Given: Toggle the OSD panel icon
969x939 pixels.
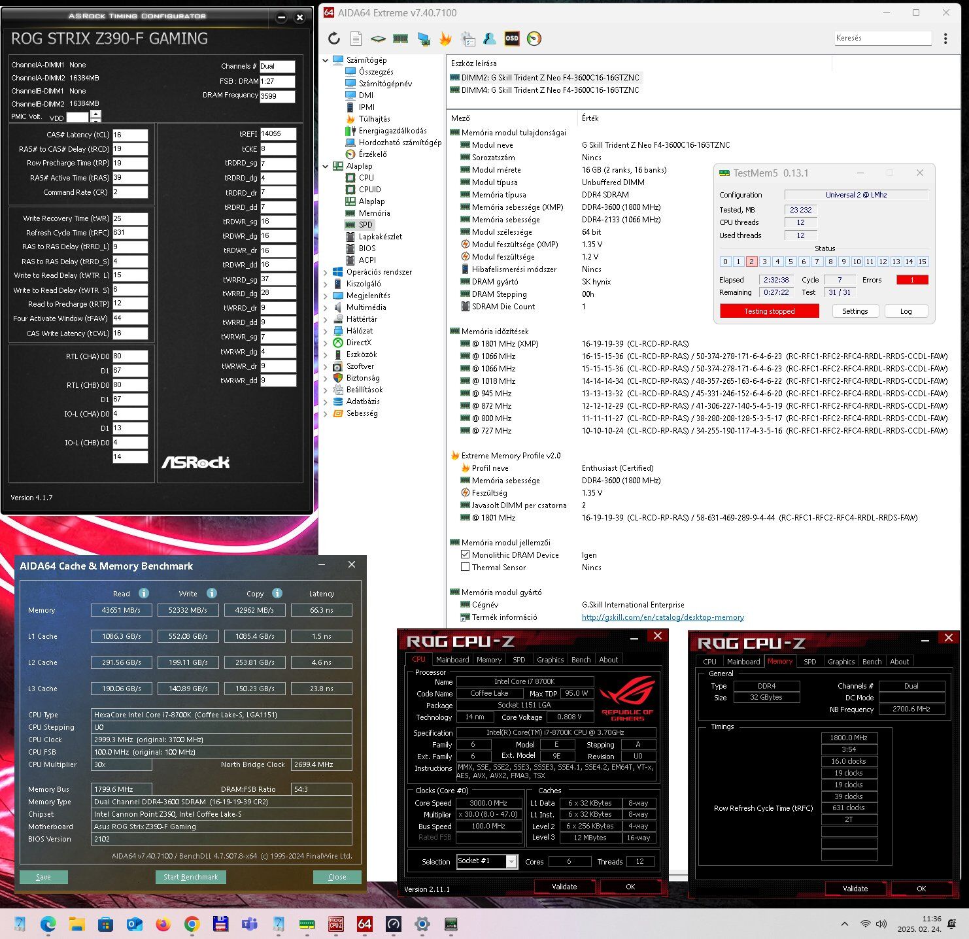Looking at the screenshot, I should (512, 39).
